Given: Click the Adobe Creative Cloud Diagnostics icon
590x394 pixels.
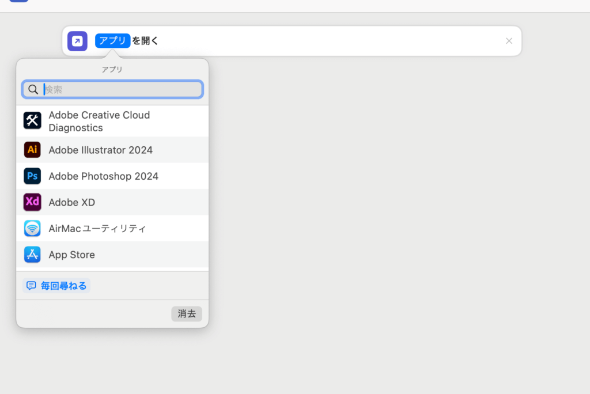Looking at the screenshot, I should click(x=32, y=121).
